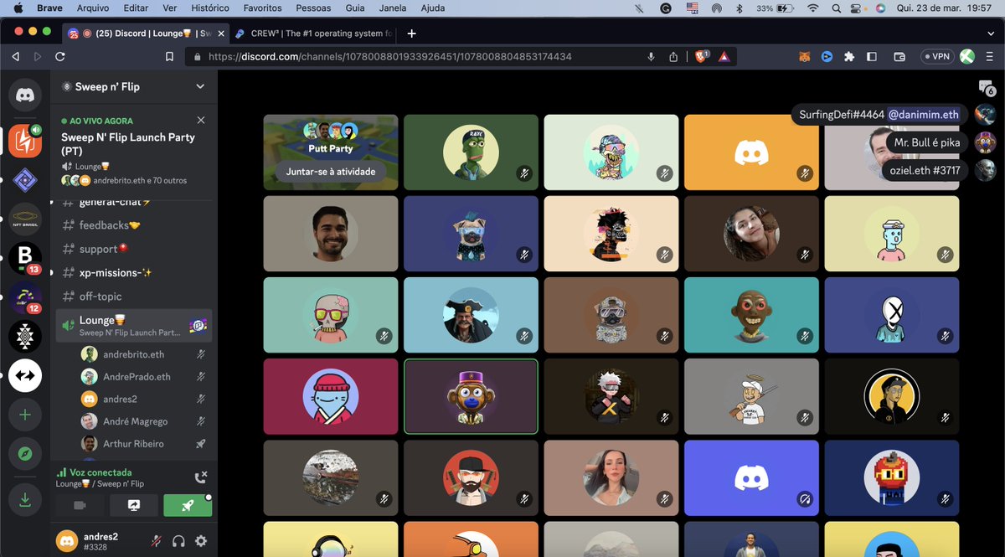Image resolution: width=1005 pixels, height=557 pixels.
Task: Open the MetaMask fox extension
Action: 803,57
